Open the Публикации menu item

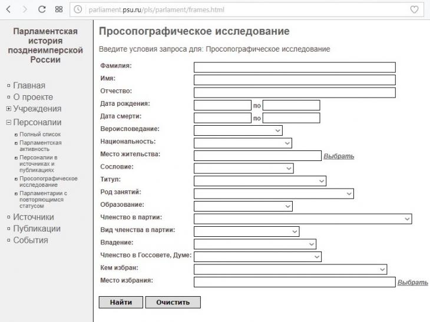point(37,229)
